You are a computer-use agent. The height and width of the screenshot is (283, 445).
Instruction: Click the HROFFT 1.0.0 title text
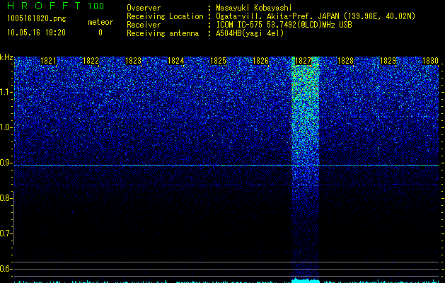click(x=56, y=6)
